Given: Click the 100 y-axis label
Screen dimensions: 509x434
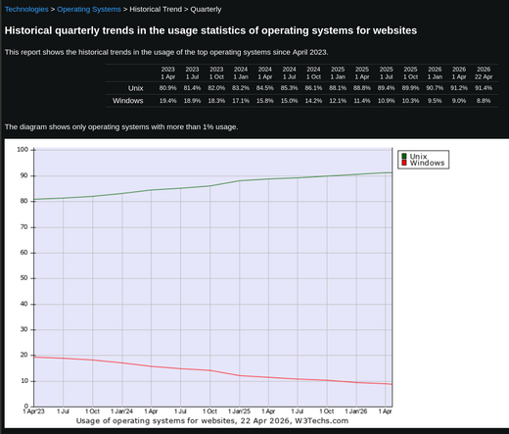Looking at the screenshot, I should click(x=23, y=150).
